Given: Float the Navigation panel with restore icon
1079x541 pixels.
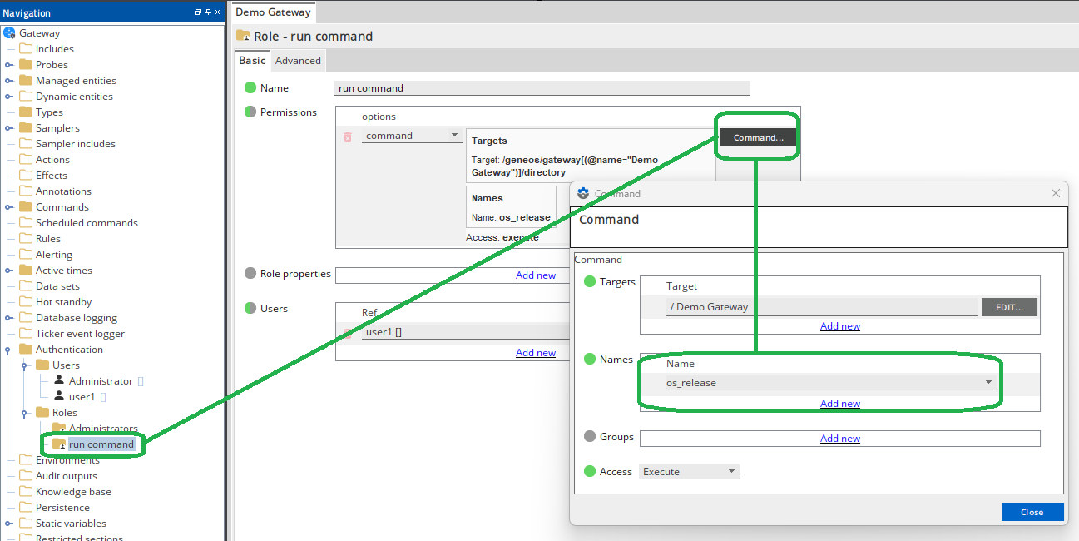Looking at the screenshot, I should tap(198, 12).
